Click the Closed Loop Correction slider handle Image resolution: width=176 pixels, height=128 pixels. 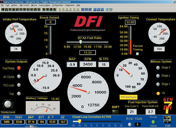coord(79,121)
